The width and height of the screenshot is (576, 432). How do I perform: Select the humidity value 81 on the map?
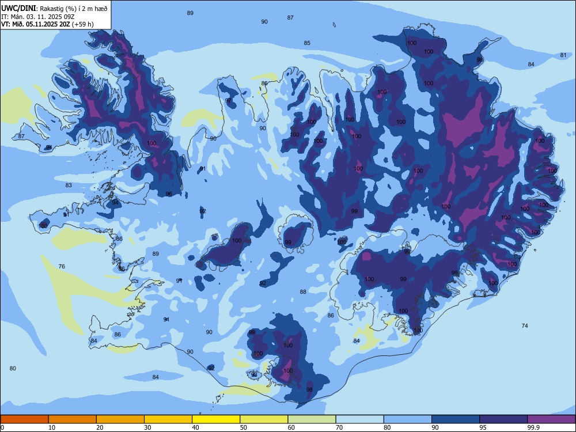[x=563, y=55]
